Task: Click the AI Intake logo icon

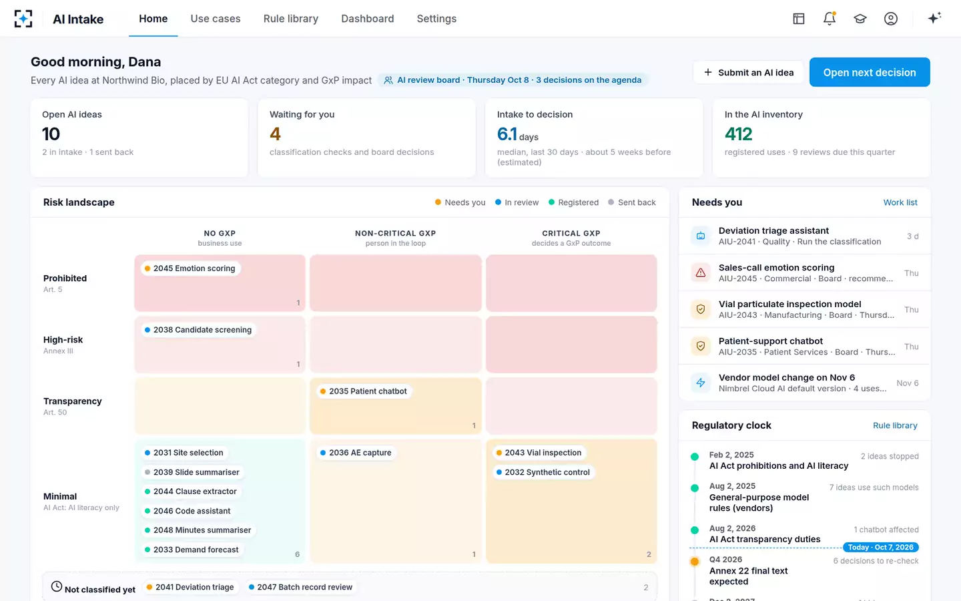Action: 23,19
